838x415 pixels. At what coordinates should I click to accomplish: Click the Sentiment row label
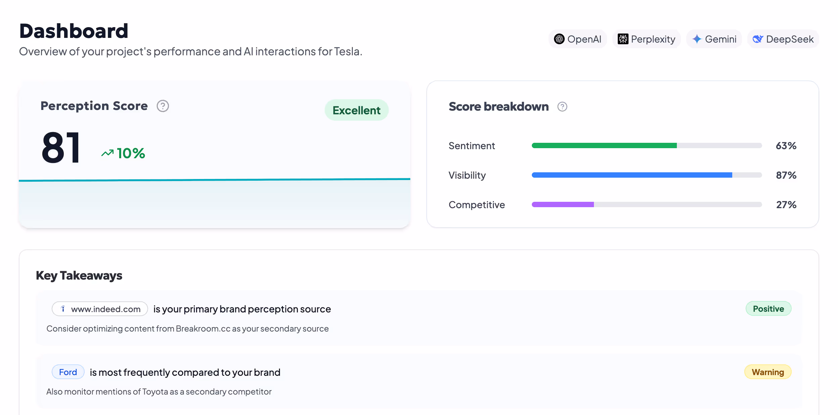pyautogui.click(x=472, y=146)
